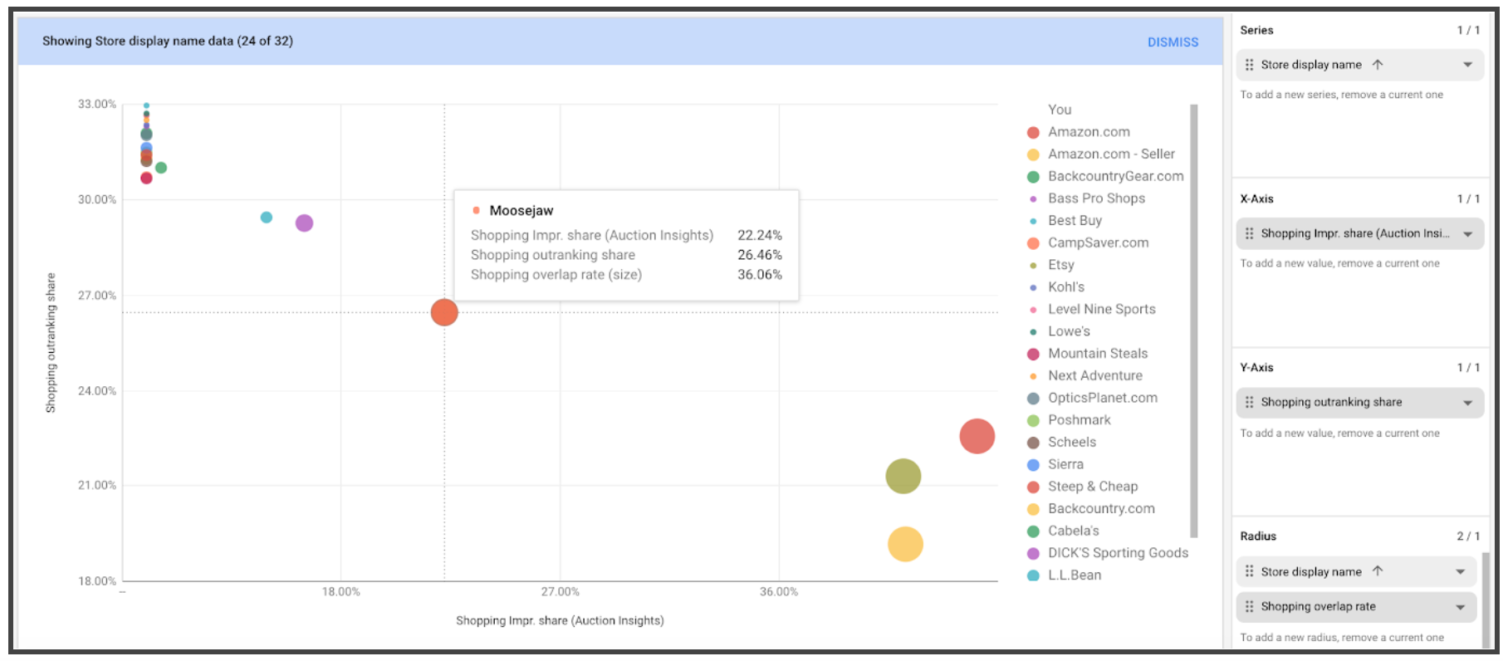Select the Amazon.com legend entry
1503x661 pixels.
[x=1079, y=132]
